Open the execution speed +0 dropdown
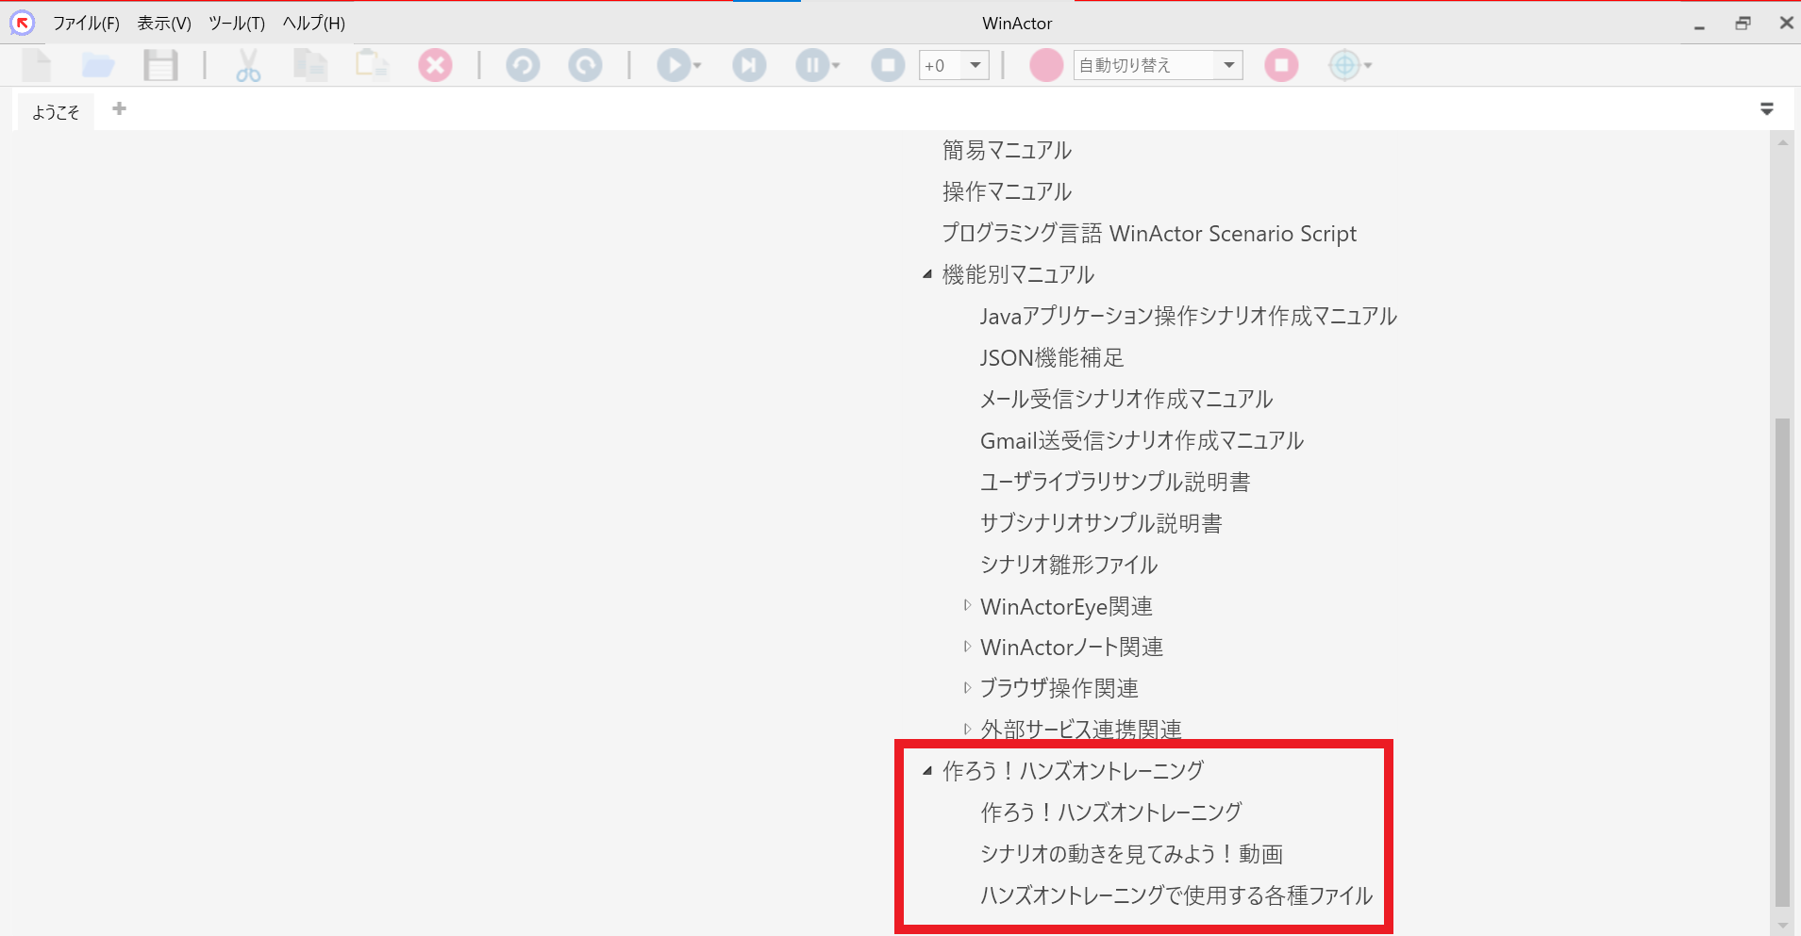Viewport: 1801px width, 936px height. tap(975, 65)
